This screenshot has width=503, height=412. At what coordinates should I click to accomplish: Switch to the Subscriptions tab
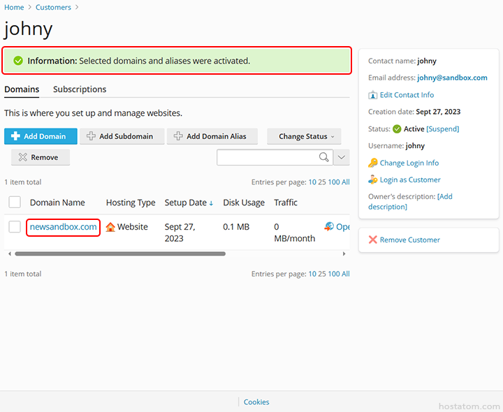click(x=80, y=89)
